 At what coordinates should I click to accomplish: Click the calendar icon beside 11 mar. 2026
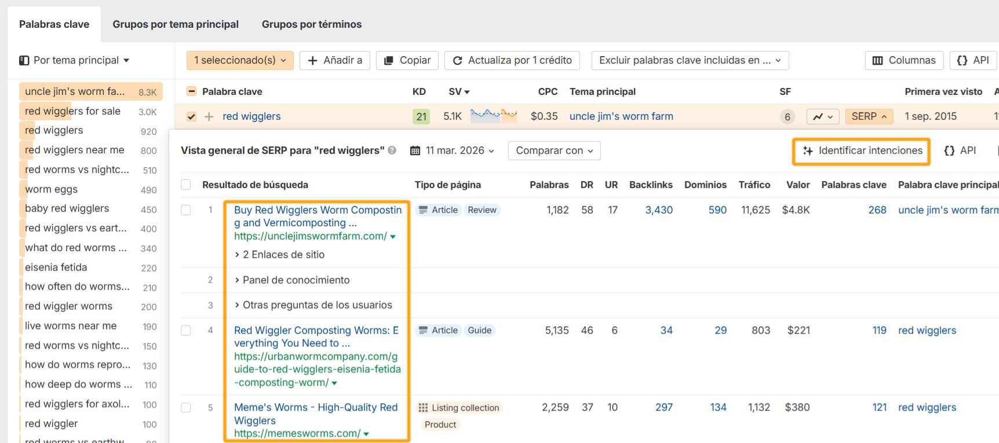415,150
